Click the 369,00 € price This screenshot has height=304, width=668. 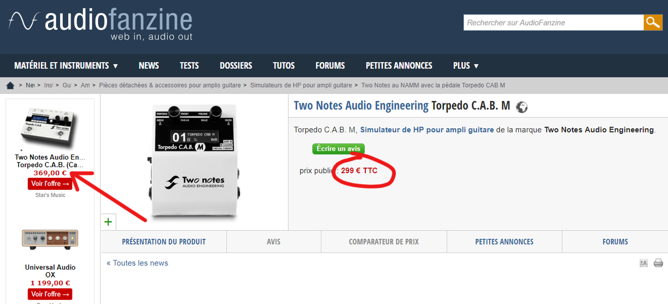pos(50,173)
